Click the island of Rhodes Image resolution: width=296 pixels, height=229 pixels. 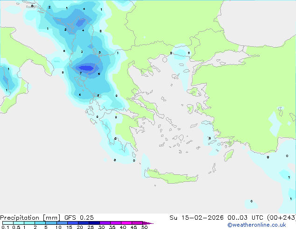tap(229, 155)
